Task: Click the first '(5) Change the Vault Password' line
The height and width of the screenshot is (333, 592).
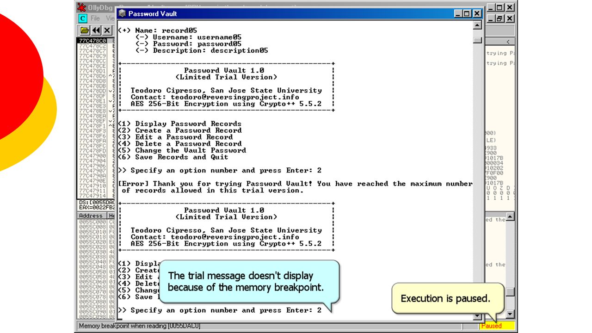Action: 182,150
